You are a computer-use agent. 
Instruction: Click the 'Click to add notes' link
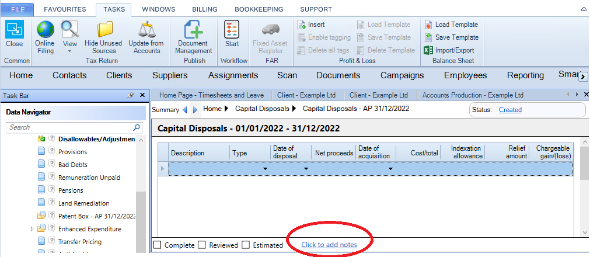point(329,245)
